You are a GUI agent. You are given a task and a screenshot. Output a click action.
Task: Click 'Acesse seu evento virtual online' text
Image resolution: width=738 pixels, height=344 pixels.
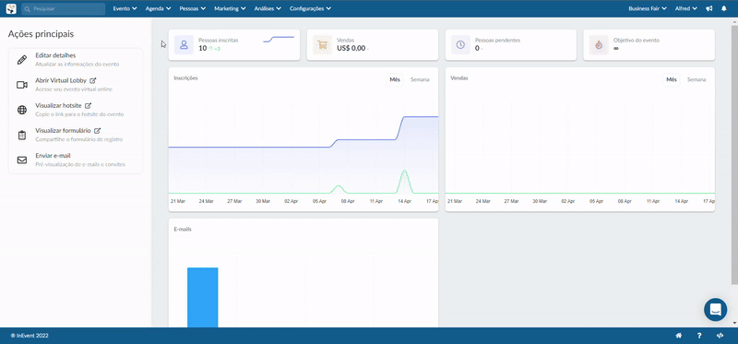[x=74, y=89]
